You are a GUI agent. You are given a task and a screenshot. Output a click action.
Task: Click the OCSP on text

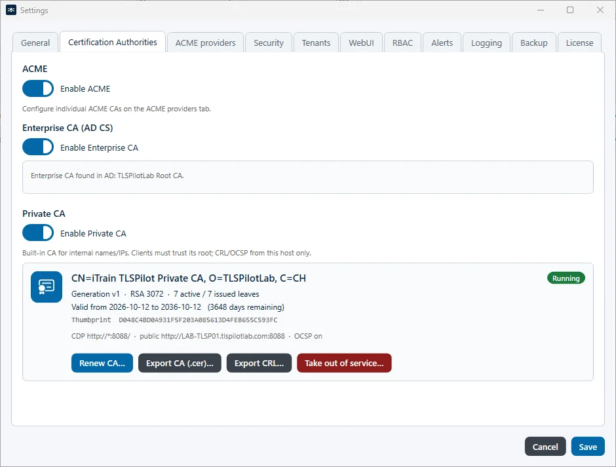(x=308, y=336)
